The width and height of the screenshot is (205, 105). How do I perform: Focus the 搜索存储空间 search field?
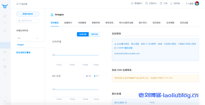(x=29, y=20)
